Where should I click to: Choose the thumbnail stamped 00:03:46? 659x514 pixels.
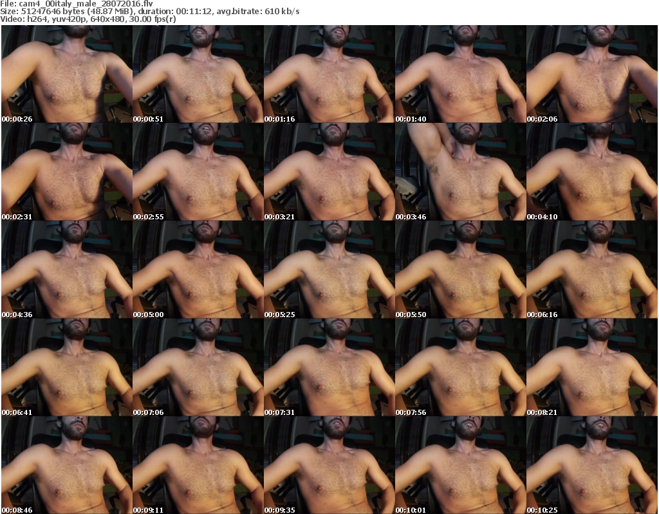point(460,172)
